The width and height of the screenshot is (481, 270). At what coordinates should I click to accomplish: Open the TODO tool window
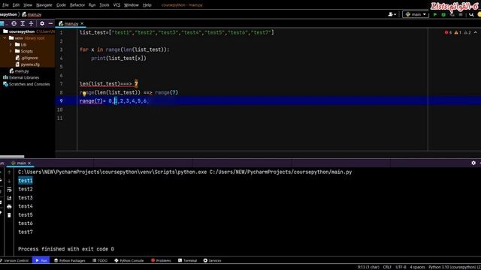click(x=100, y=260)
